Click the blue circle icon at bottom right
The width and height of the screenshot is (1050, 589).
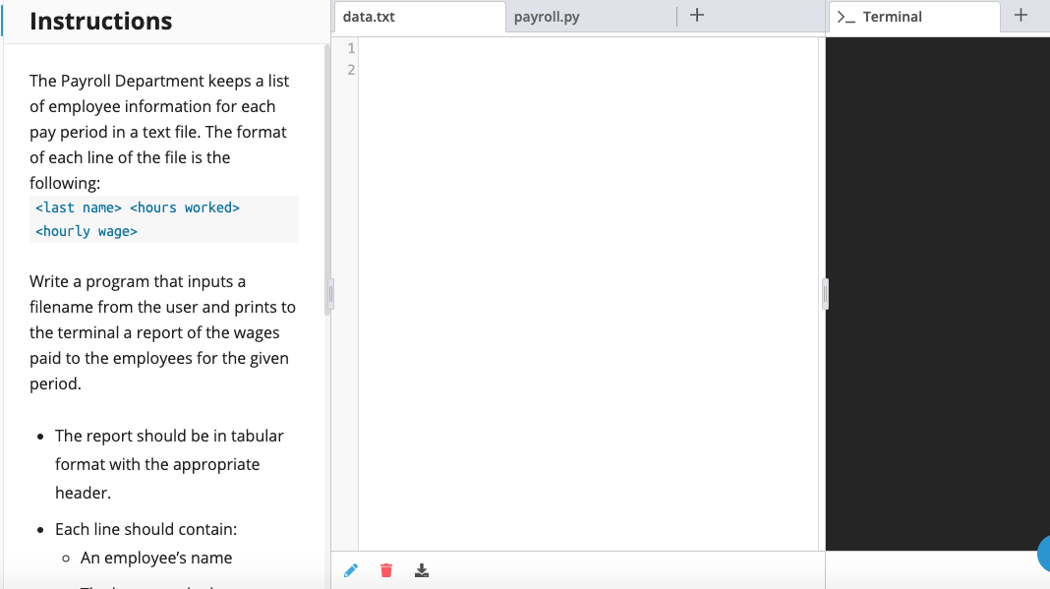tap(1044, 554)
